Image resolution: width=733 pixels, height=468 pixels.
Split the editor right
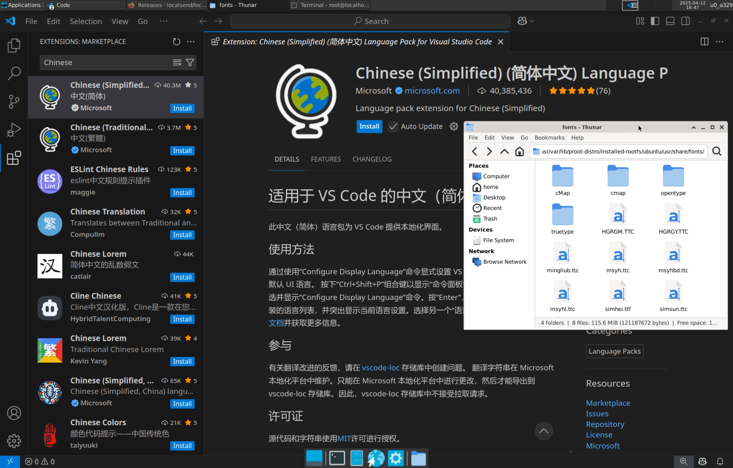(704, 42)
